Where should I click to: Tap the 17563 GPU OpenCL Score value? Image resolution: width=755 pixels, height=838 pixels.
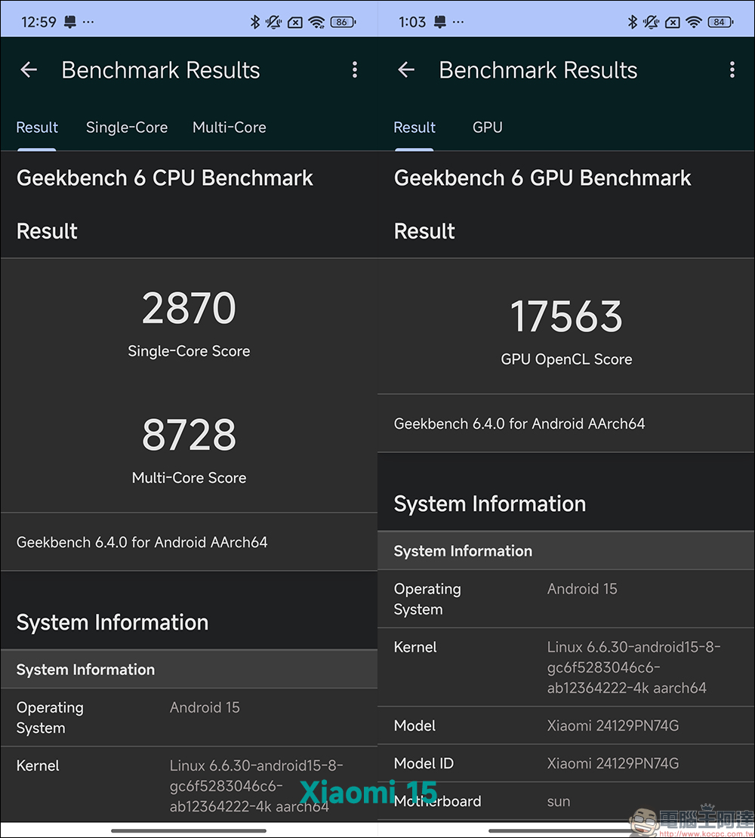click(x=566, y=316)
